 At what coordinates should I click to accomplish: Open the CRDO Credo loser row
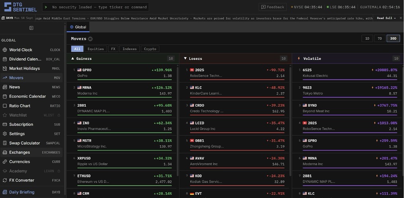coord(234,109)
